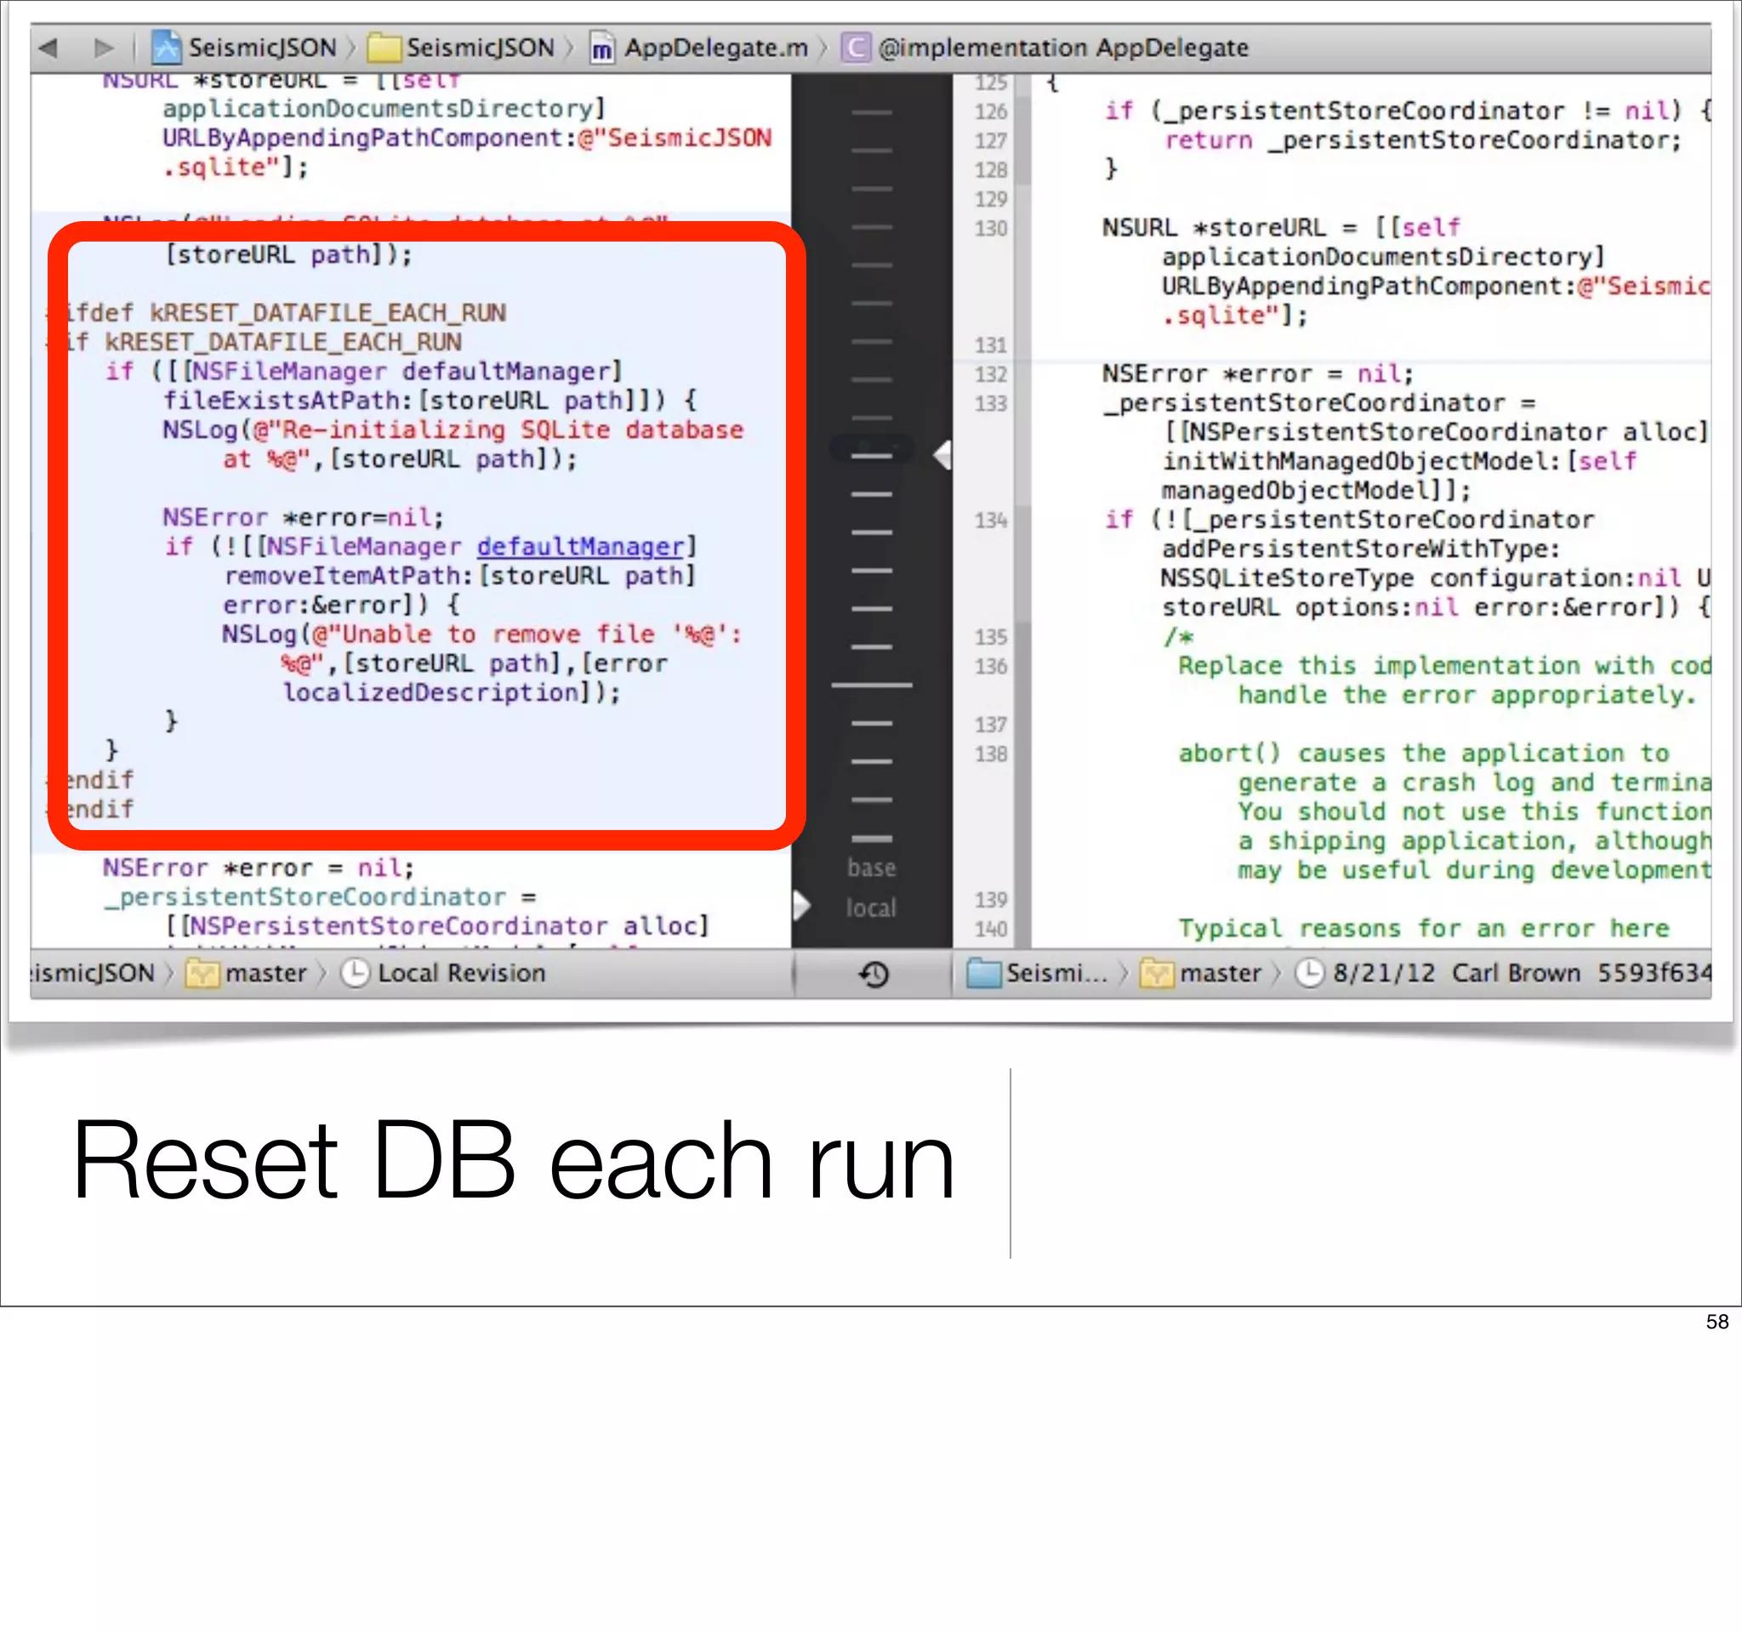Click the long timeline tick mark
The width and height of the screenshot is (1742, 1633).
point(872,685)
